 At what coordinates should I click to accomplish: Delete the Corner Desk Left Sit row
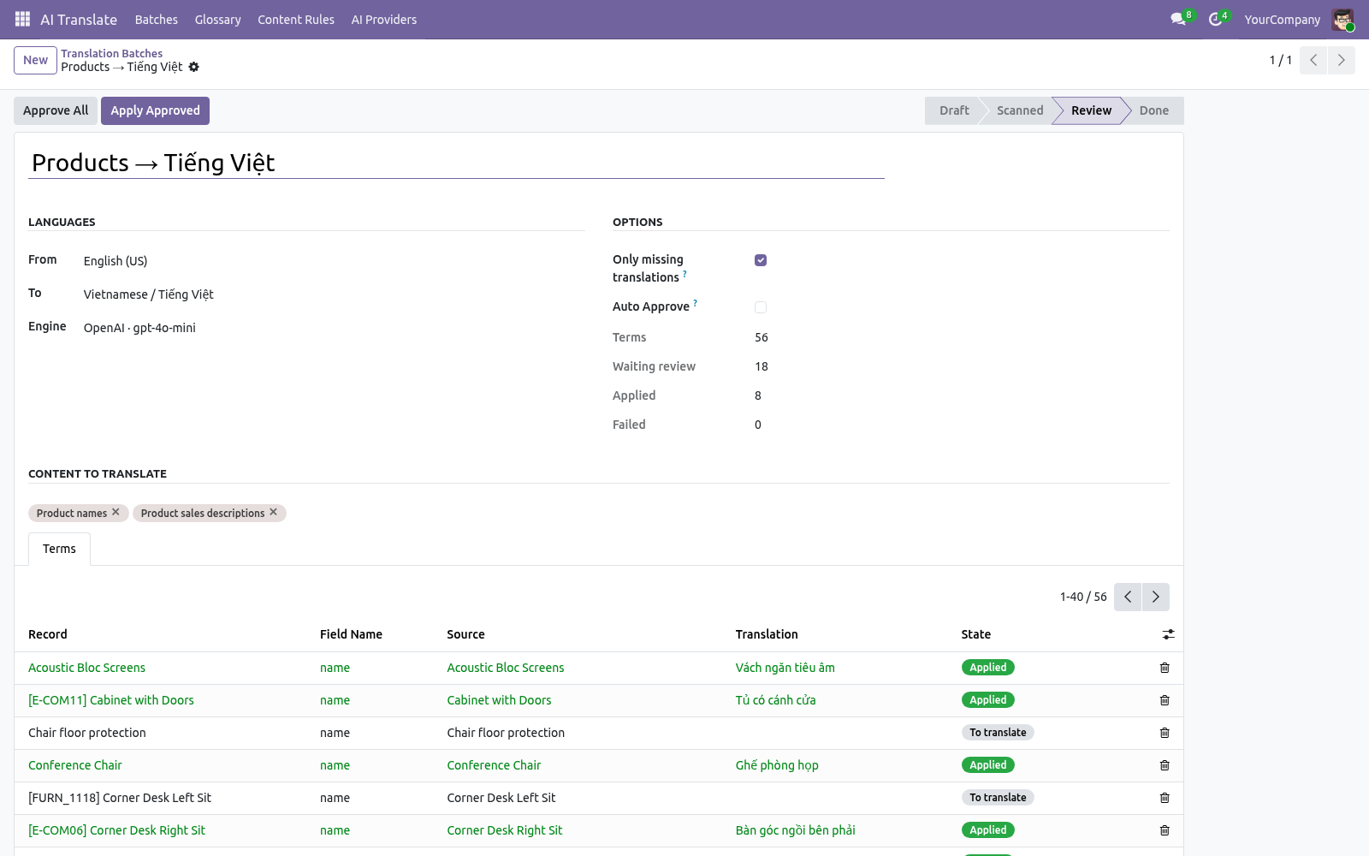point(1165,798)
